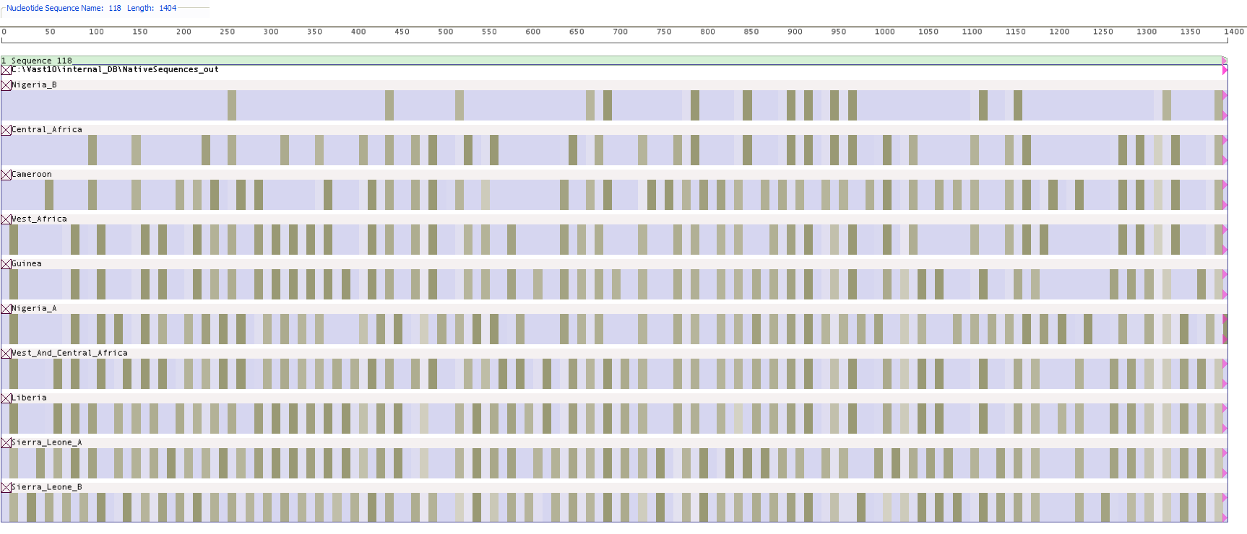Toggle the Central_Africa track checkbox

tap(6, 130)
